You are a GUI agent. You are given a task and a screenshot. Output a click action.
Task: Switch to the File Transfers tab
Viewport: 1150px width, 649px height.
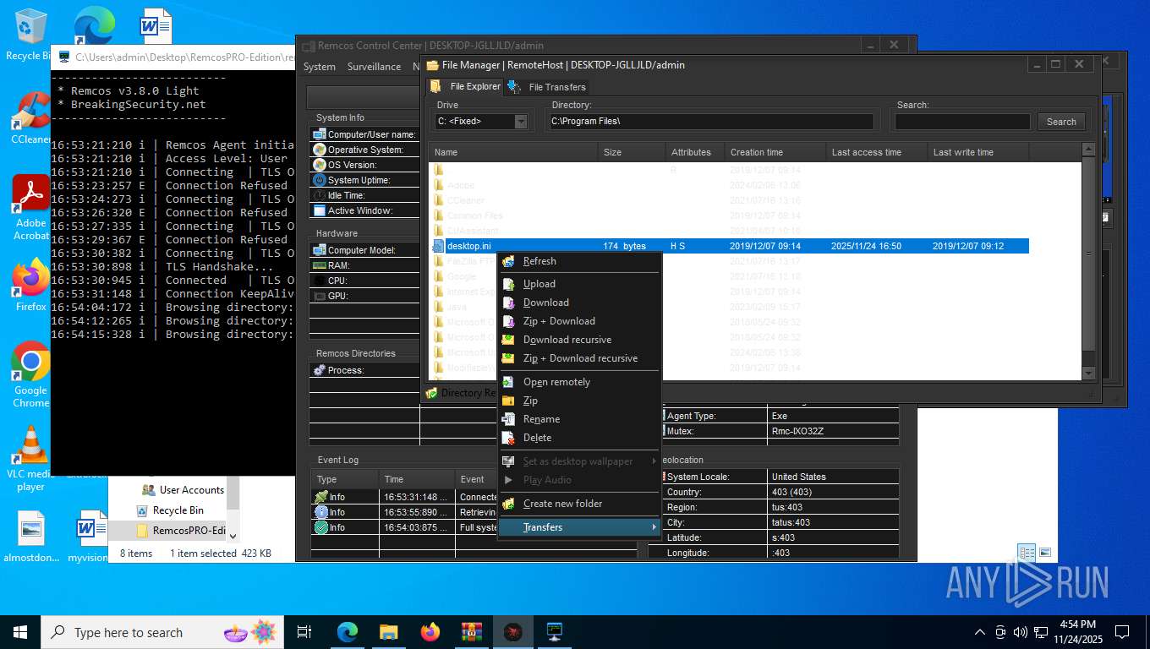click(547, 86)
